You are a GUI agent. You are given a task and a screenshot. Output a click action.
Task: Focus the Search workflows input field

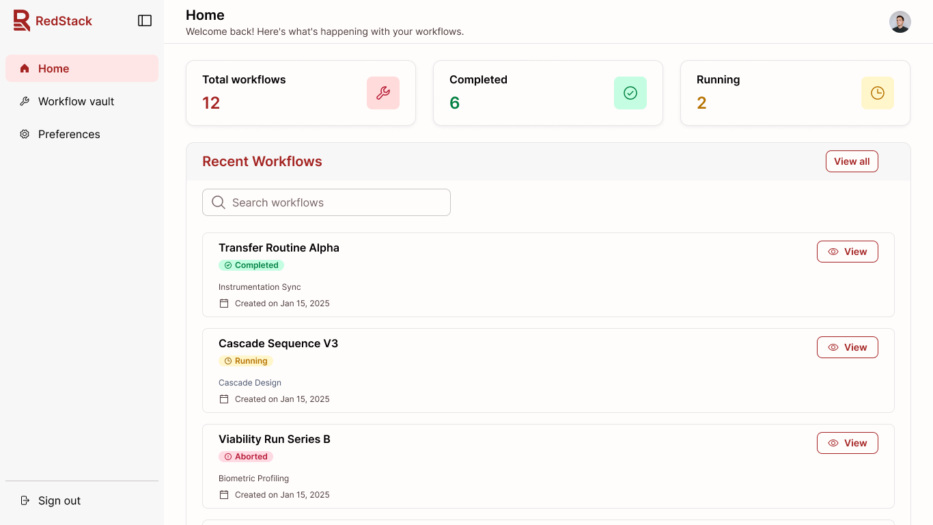pos(326,202)
